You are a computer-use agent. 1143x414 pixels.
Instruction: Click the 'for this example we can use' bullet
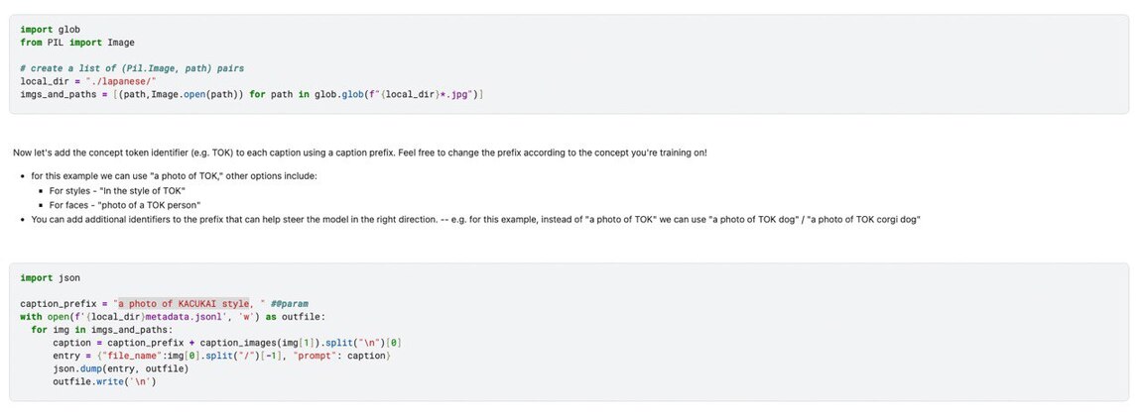coord(174,175)
